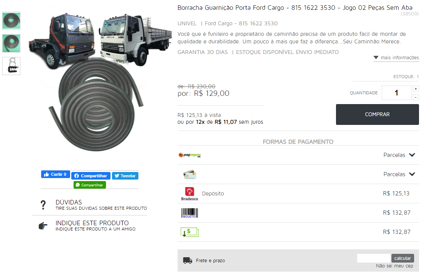Click the Bradesco deposit icon
Screen dimensions: 422x275
(189, 194)
